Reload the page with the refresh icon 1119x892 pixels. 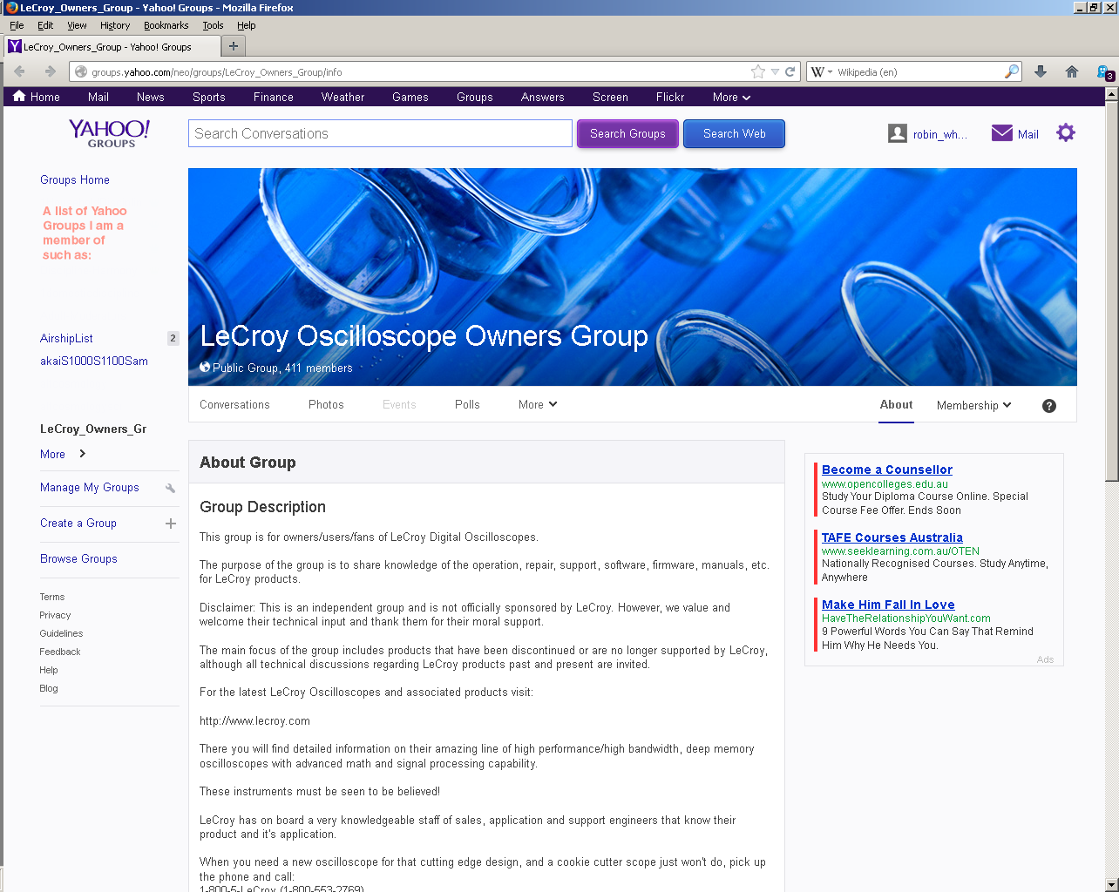click(x=790, y=72)
